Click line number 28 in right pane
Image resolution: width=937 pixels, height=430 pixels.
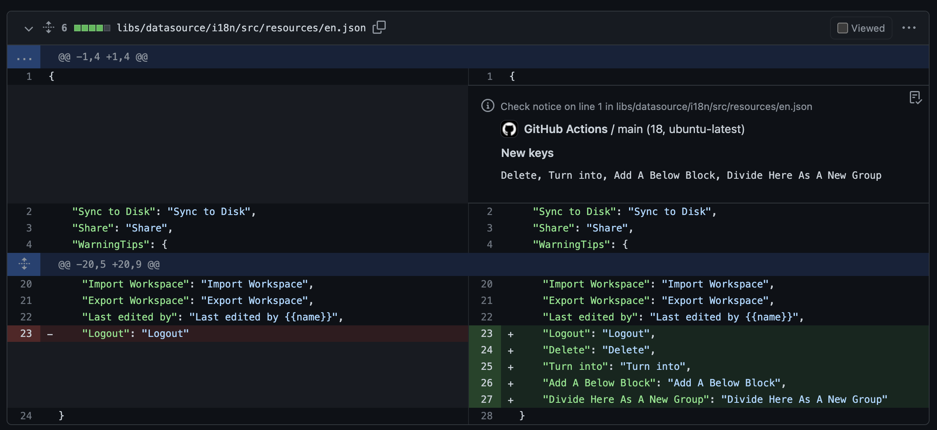pyautogui.click(x=485, y=416)
